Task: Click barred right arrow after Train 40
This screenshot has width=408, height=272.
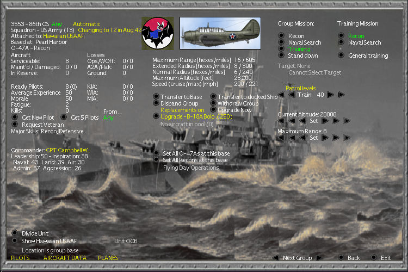Action: pyautogui.click(x=342, y=95)
